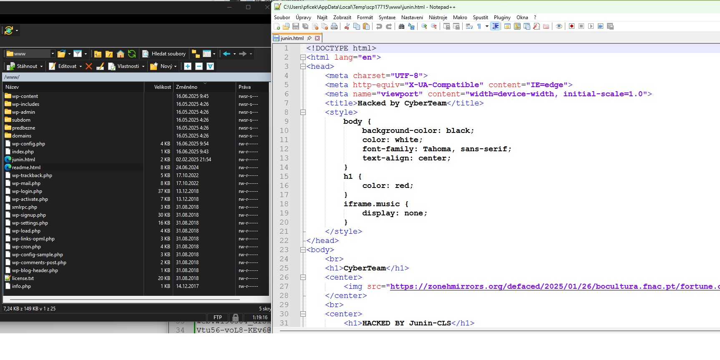
Task: Click the Hledat soubory button
Action: point(164,54)
